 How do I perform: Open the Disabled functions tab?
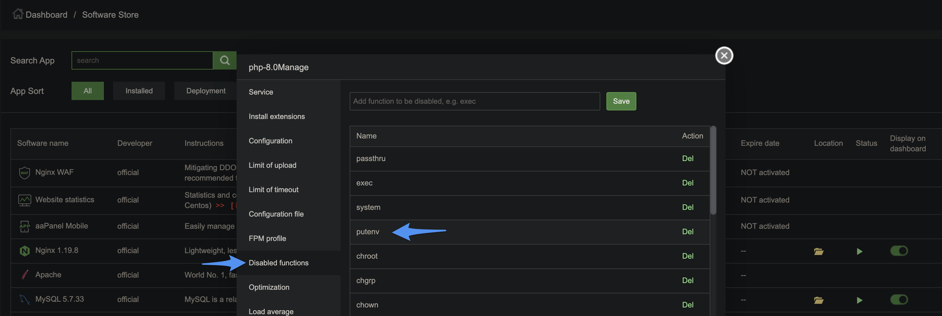coord(278,263)
